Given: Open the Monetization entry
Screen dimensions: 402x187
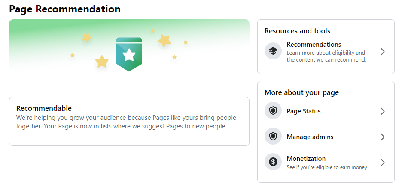Looking at the screenshot, I should (x=326, y=162).
